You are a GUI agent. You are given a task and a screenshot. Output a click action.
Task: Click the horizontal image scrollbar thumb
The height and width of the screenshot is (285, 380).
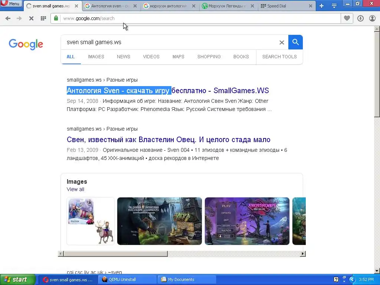[x=115, y=254]
